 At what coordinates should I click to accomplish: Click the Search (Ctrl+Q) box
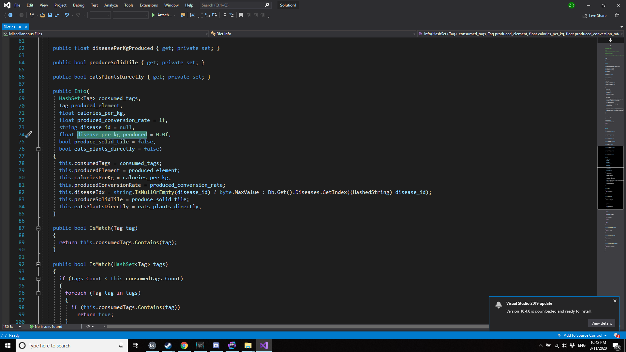(x=232, y=5)
